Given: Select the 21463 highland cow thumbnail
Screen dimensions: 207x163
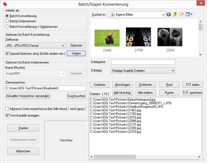Looking at the screenshot, I should 107,38.
